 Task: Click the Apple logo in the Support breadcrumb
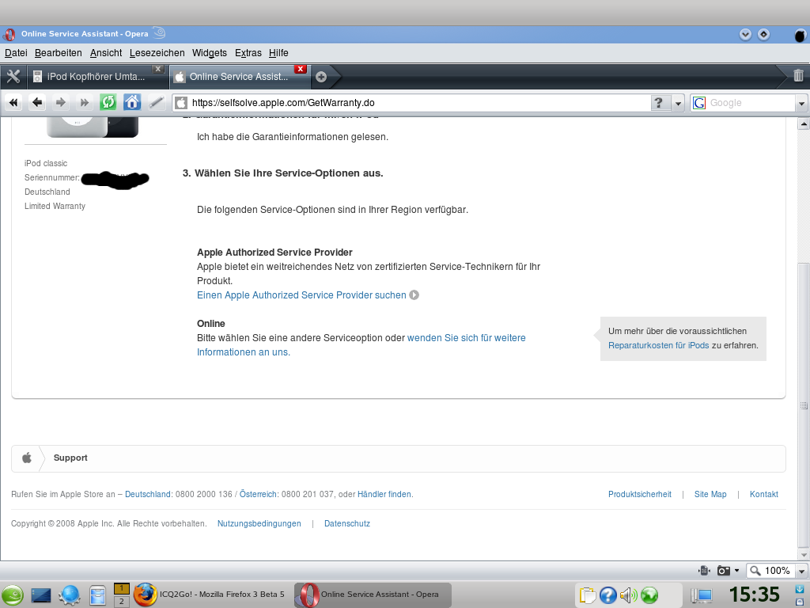pos(27,458)
